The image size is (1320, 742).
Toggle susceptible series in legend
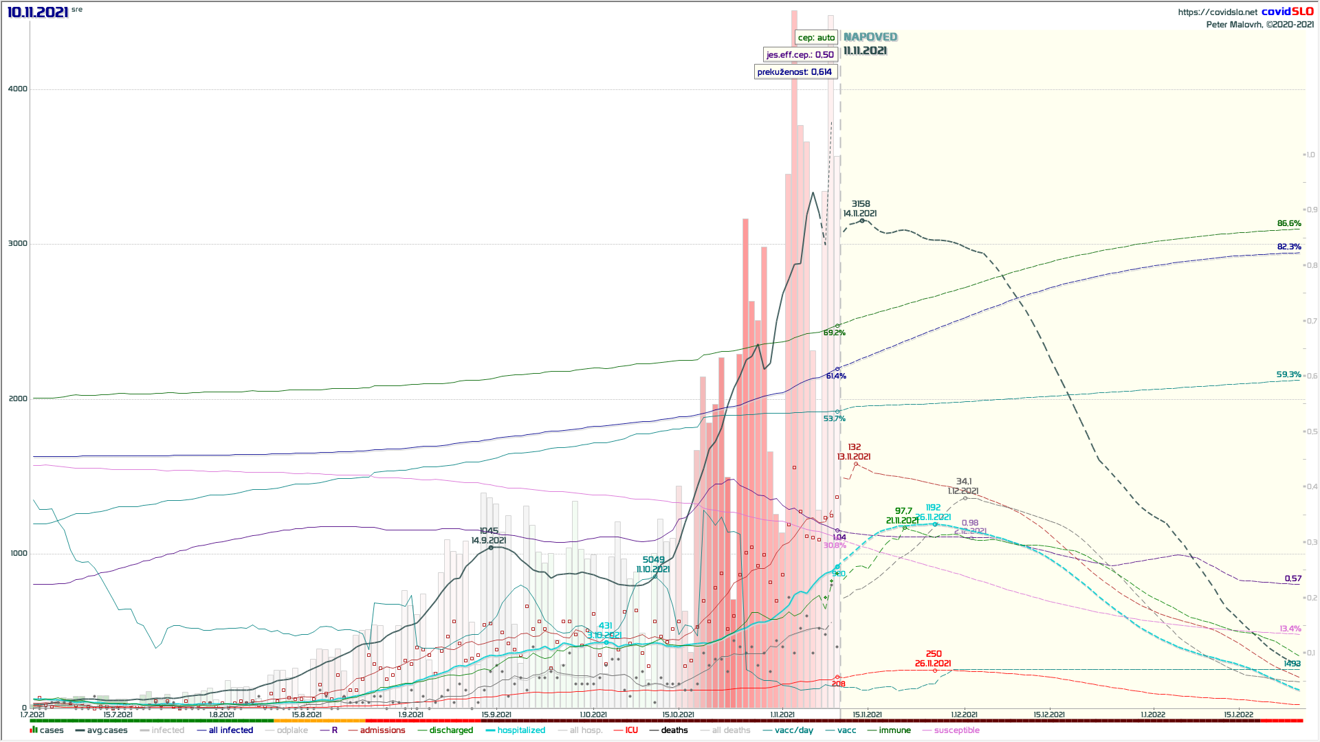point(956,730)
